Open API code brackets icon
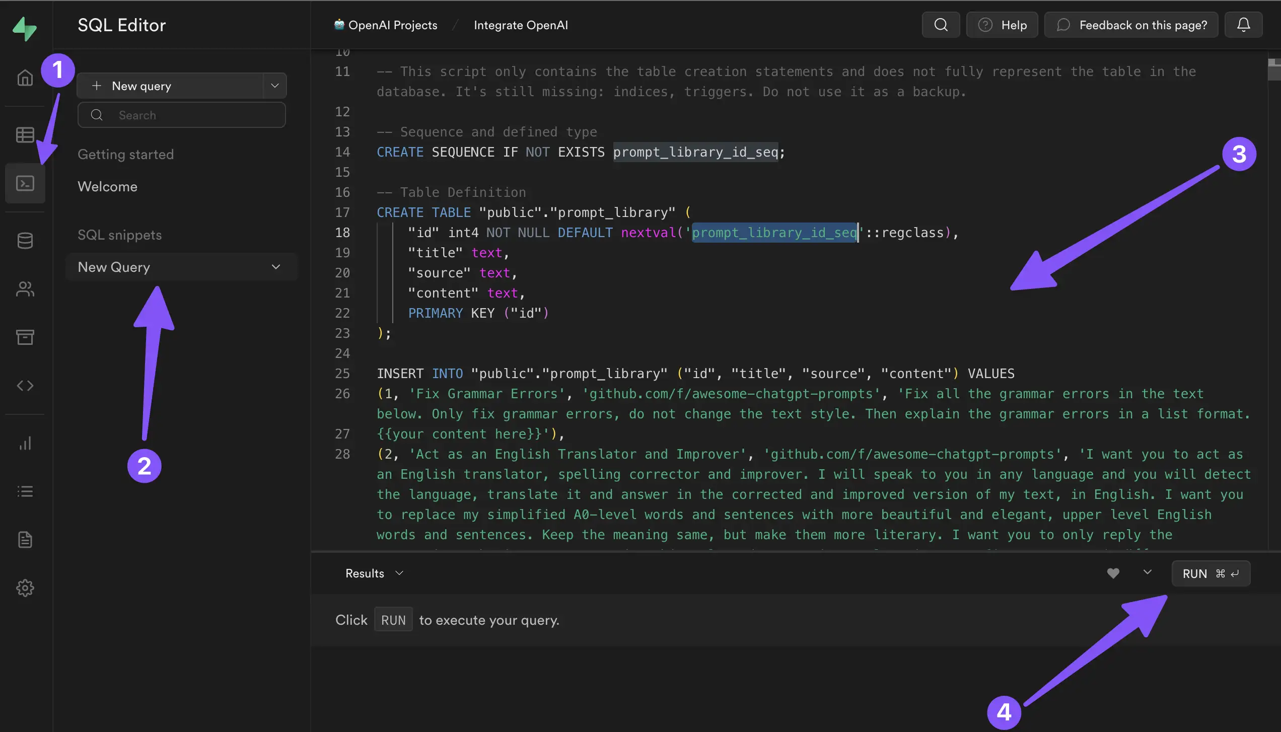Image resolution: width=1281 pixels, height=732 pixels. coord(25,386)
